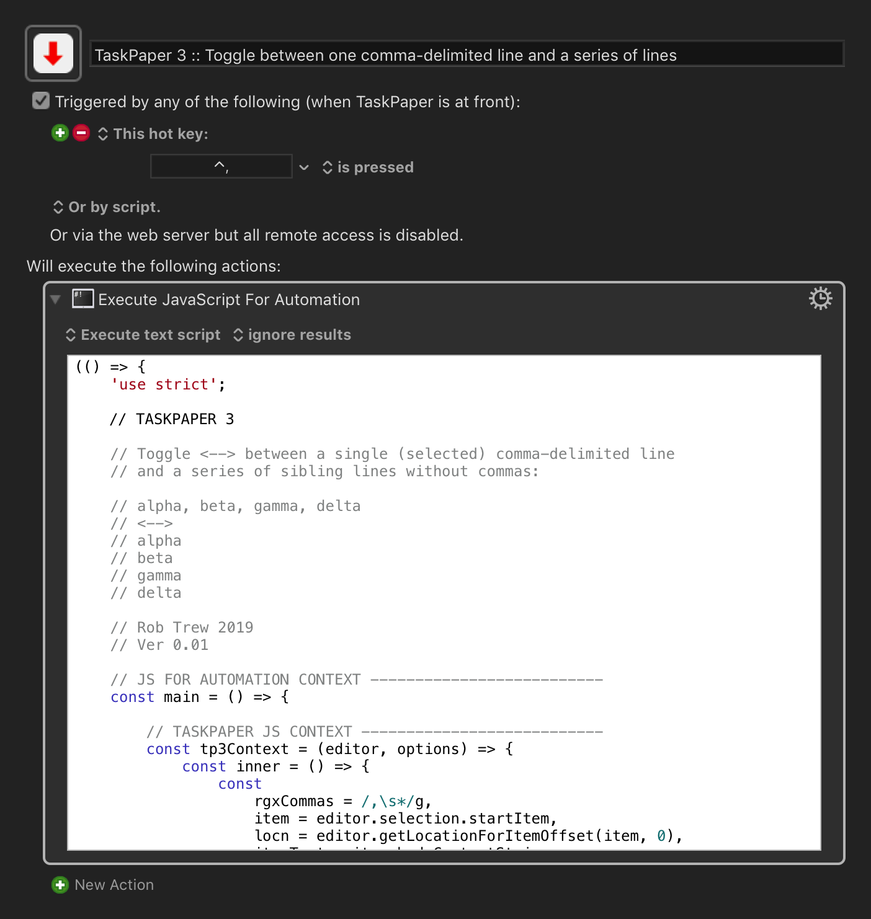The image size is (871, 919).
Task: Click the 'locn = editor.getLocationForItemOffset' line
Action: pos(468,836)
